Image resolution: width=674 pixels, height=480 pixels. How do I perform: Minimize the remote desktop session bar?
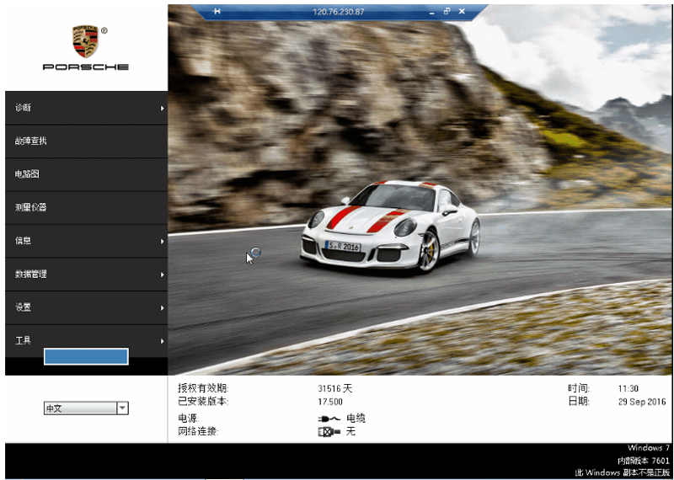(x=431, y=12)
